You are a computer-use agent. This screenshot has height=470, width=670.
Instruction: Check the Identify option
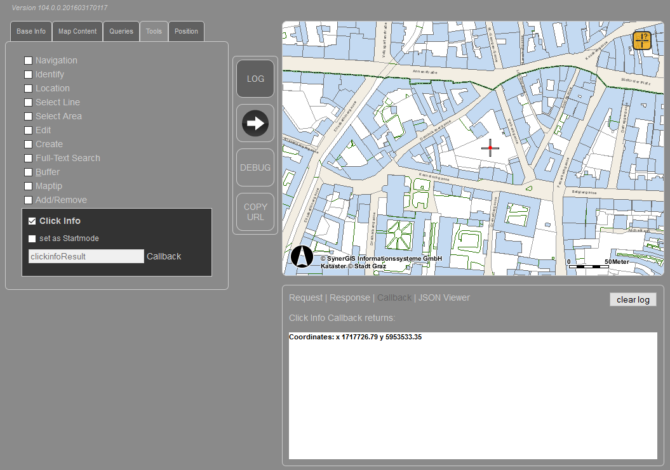click(x=28, y=74)
